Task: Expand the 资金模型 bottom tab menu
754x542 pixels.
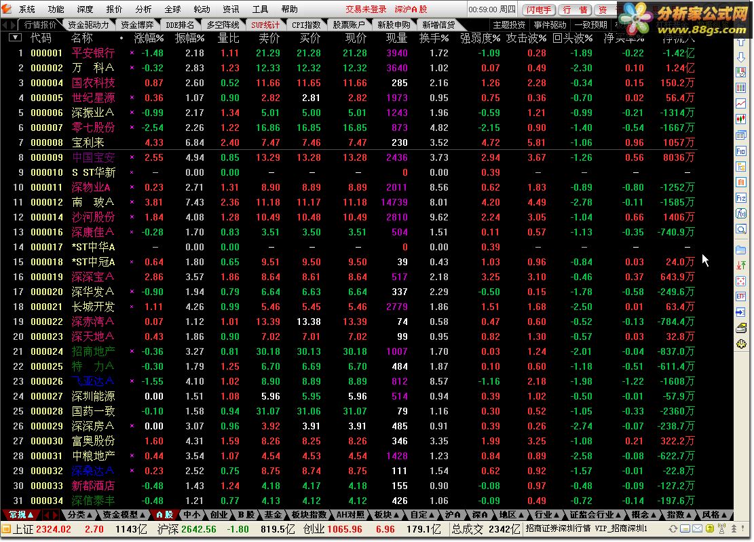Action: [x=124, y=515]
